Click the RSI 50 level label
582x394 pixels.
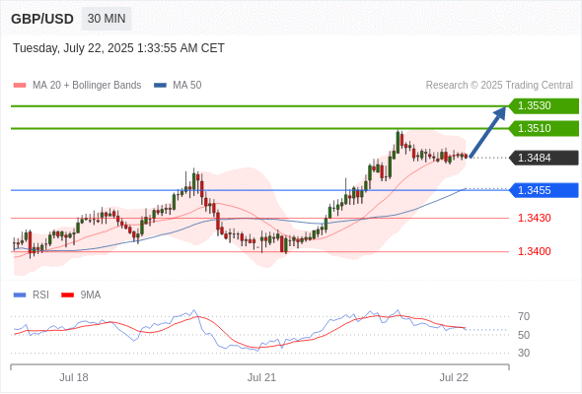pos(524,335)
